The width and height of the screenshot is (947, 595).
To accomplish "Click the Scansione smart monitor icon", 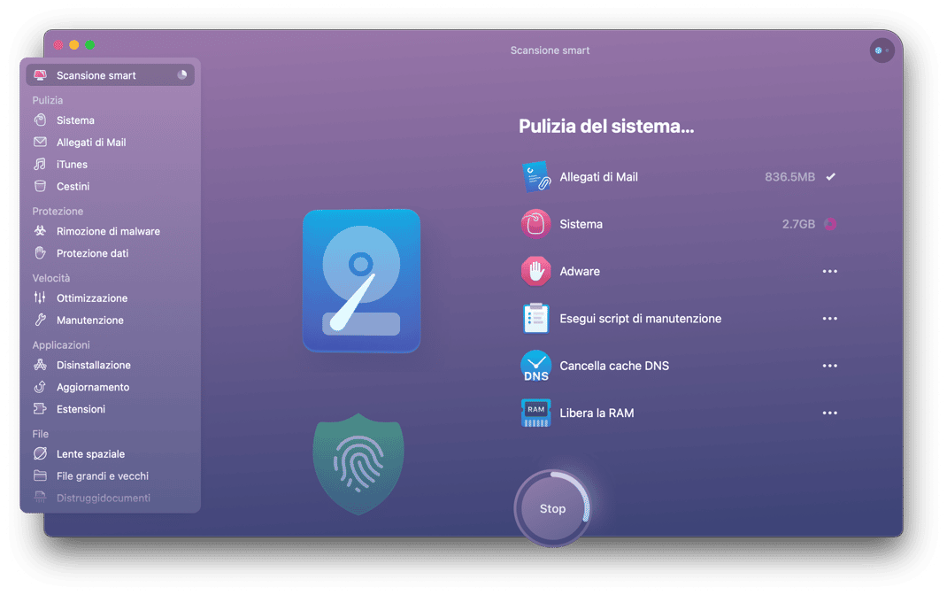I will [x=40, y=75].
